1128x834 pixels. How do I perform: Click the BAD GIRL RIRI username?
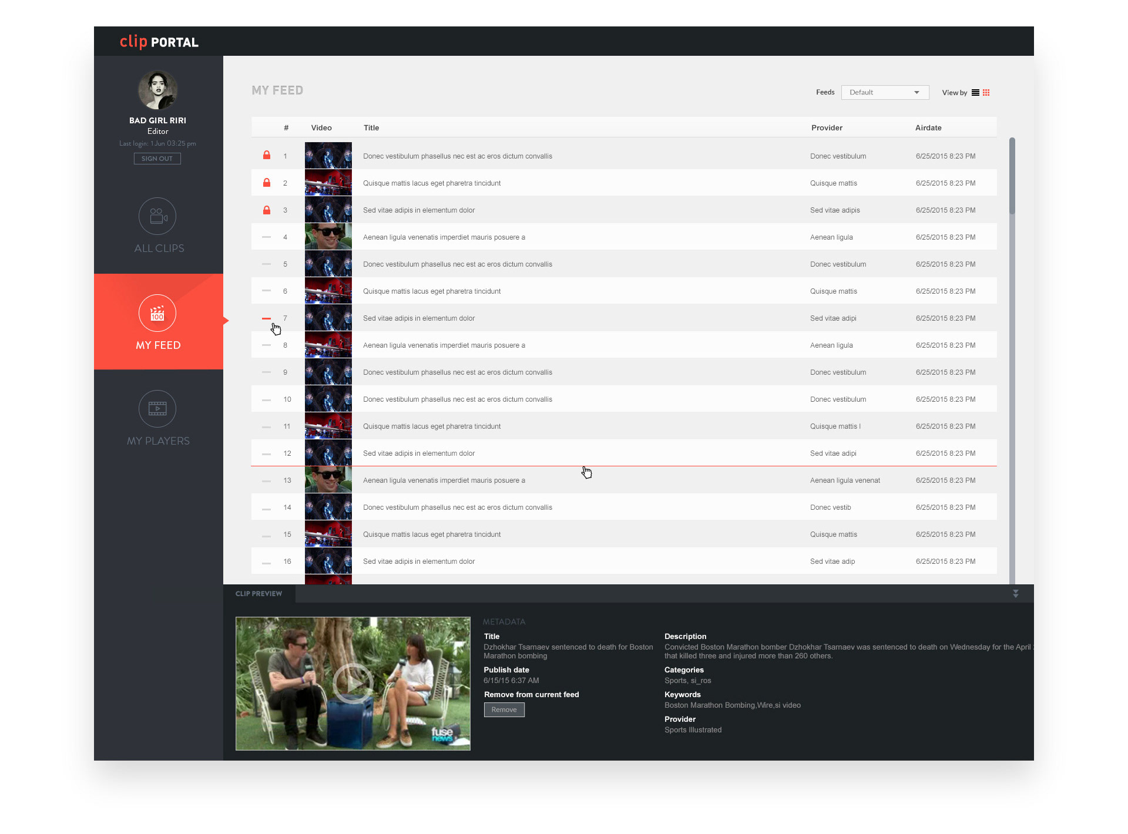[x=157, y=120]
